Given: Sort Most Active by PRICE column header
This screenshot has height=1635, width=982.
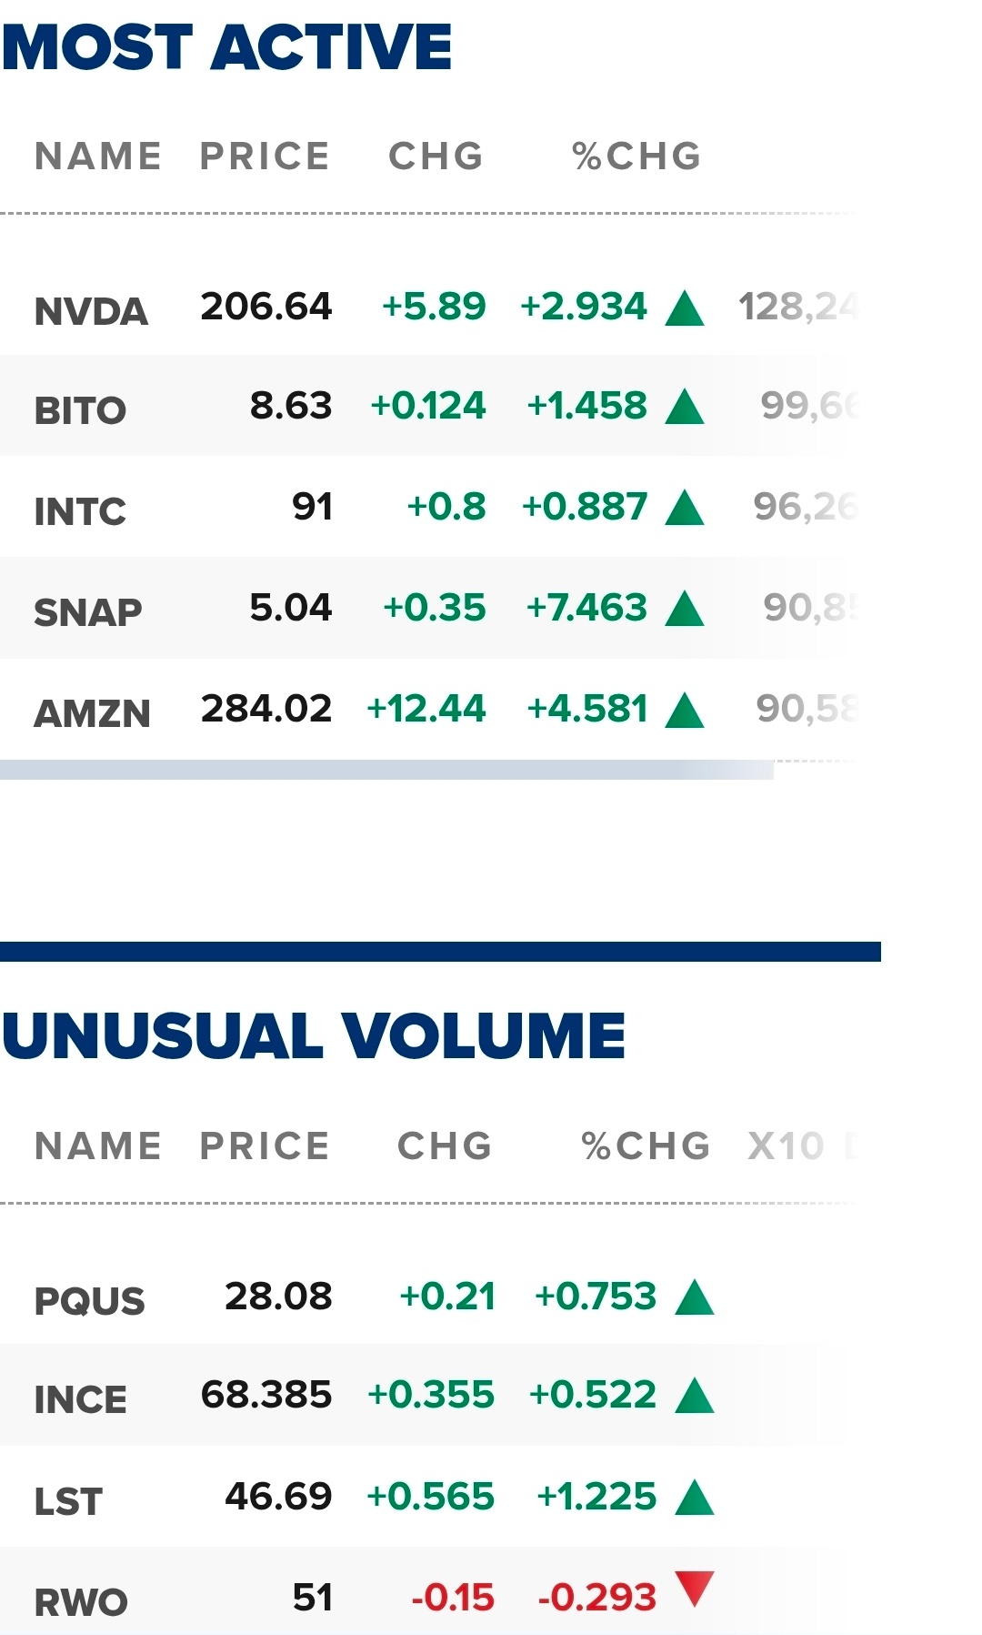Looking at the screenshot, I should (x=265, y=156).
